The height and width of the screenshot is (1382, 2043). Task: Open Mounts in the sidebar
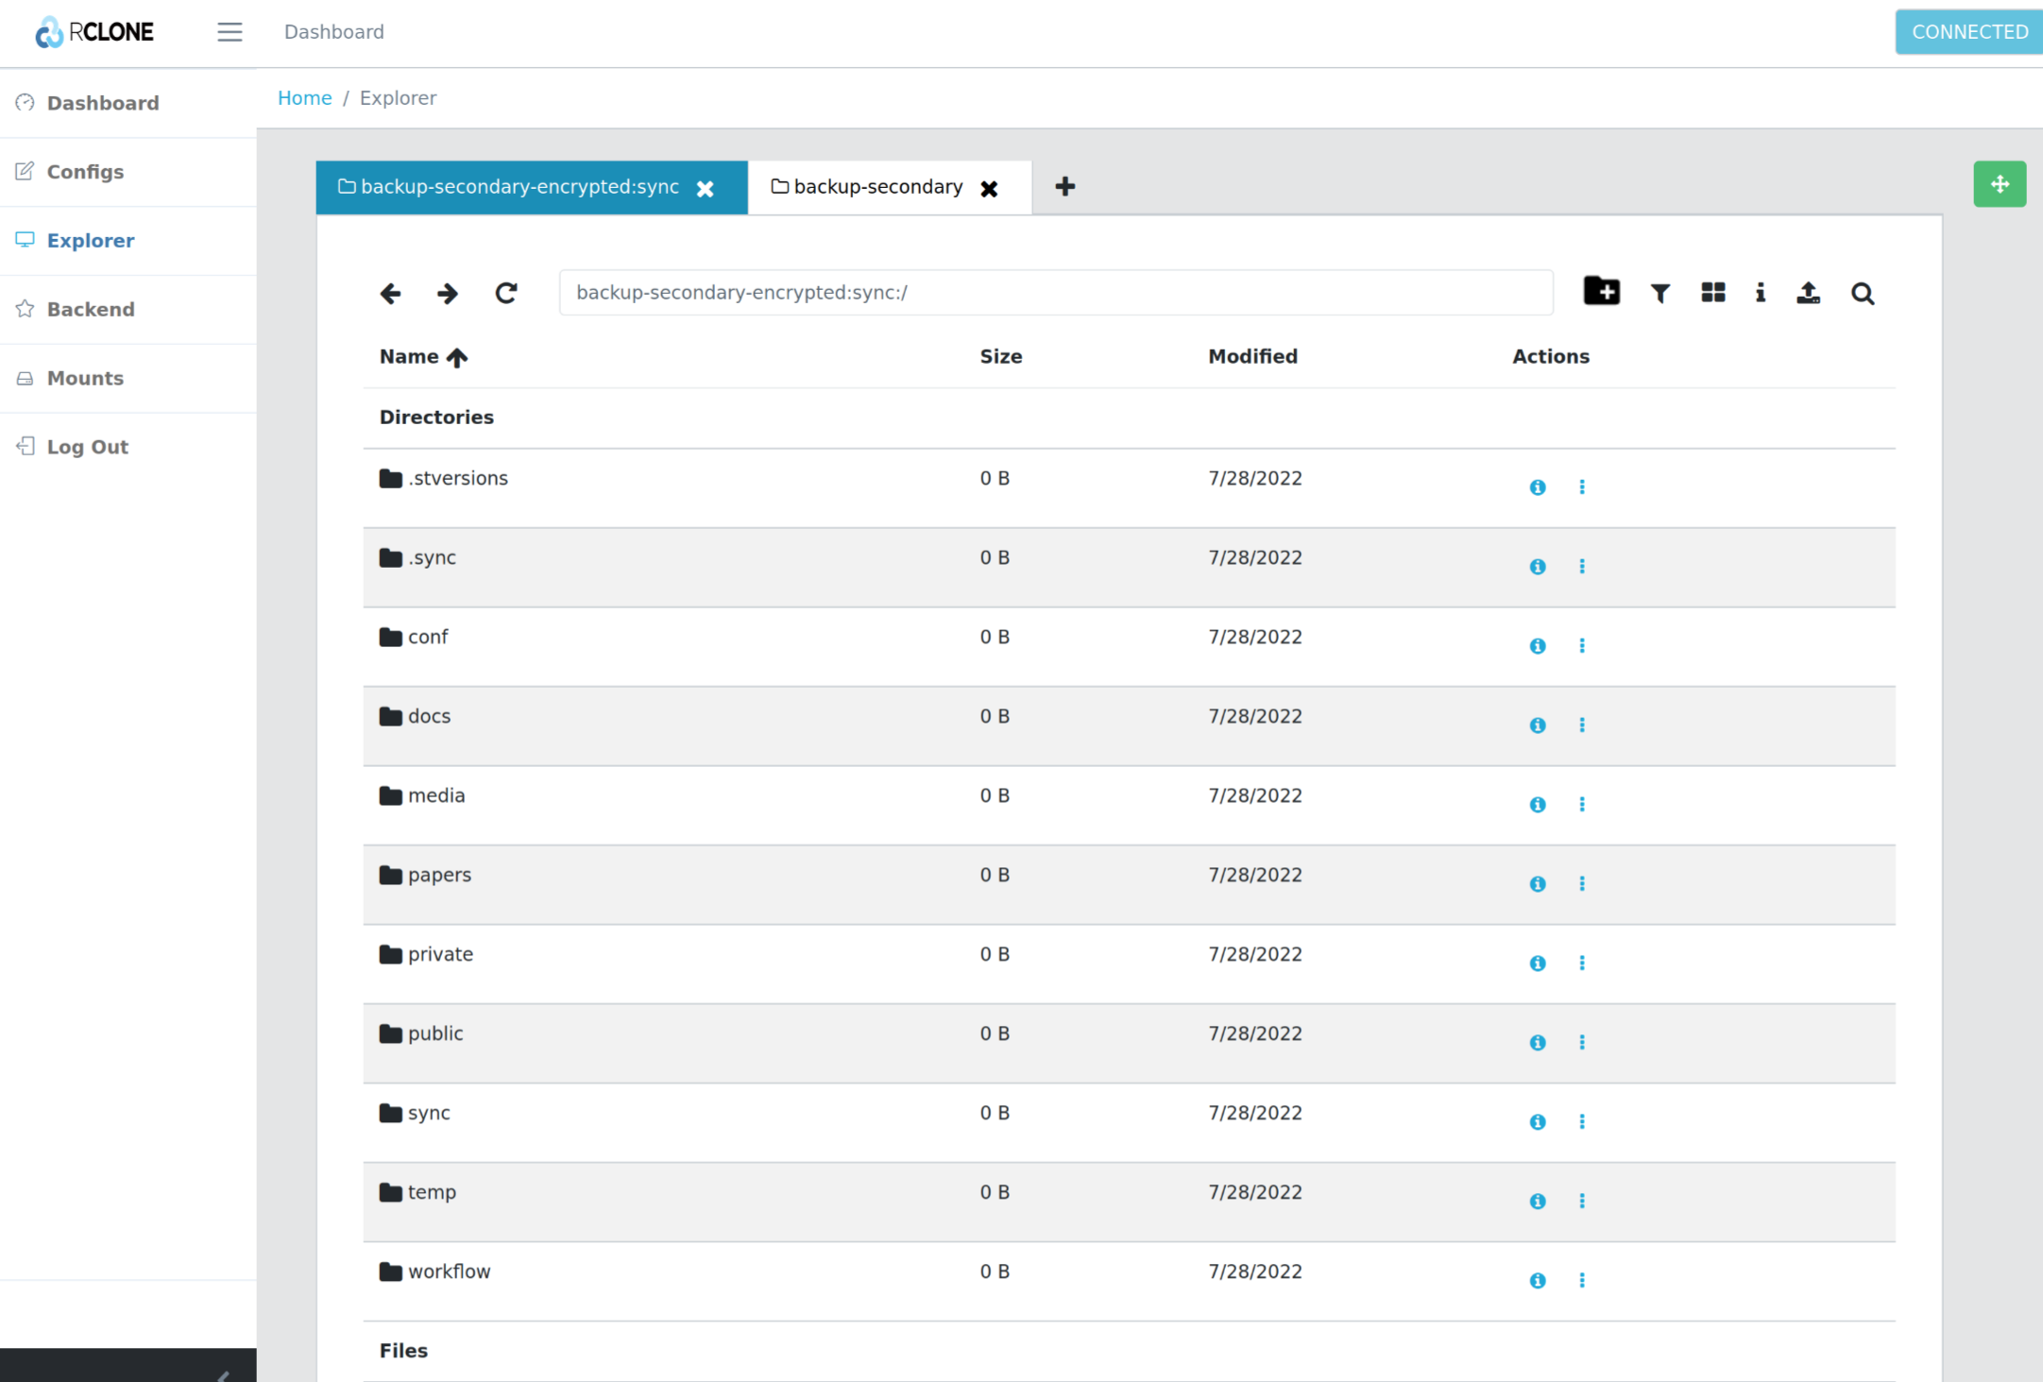128,379
